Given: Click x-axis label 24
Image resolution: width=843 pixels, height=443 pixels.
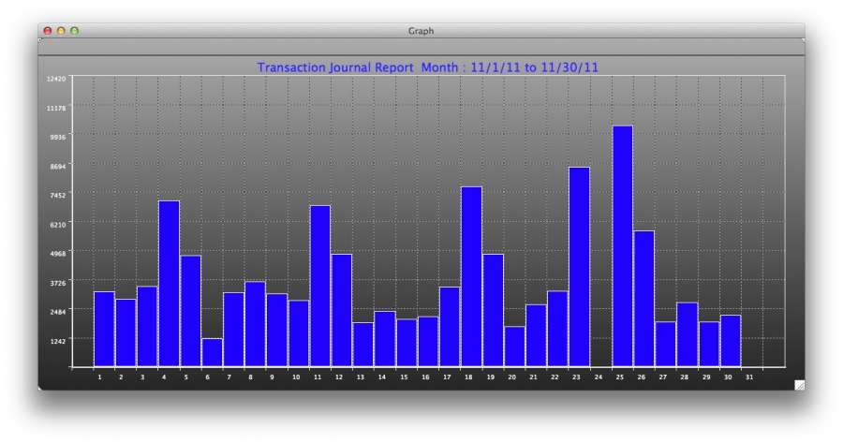Looking at the screenshot, I should tap(599, 377).
